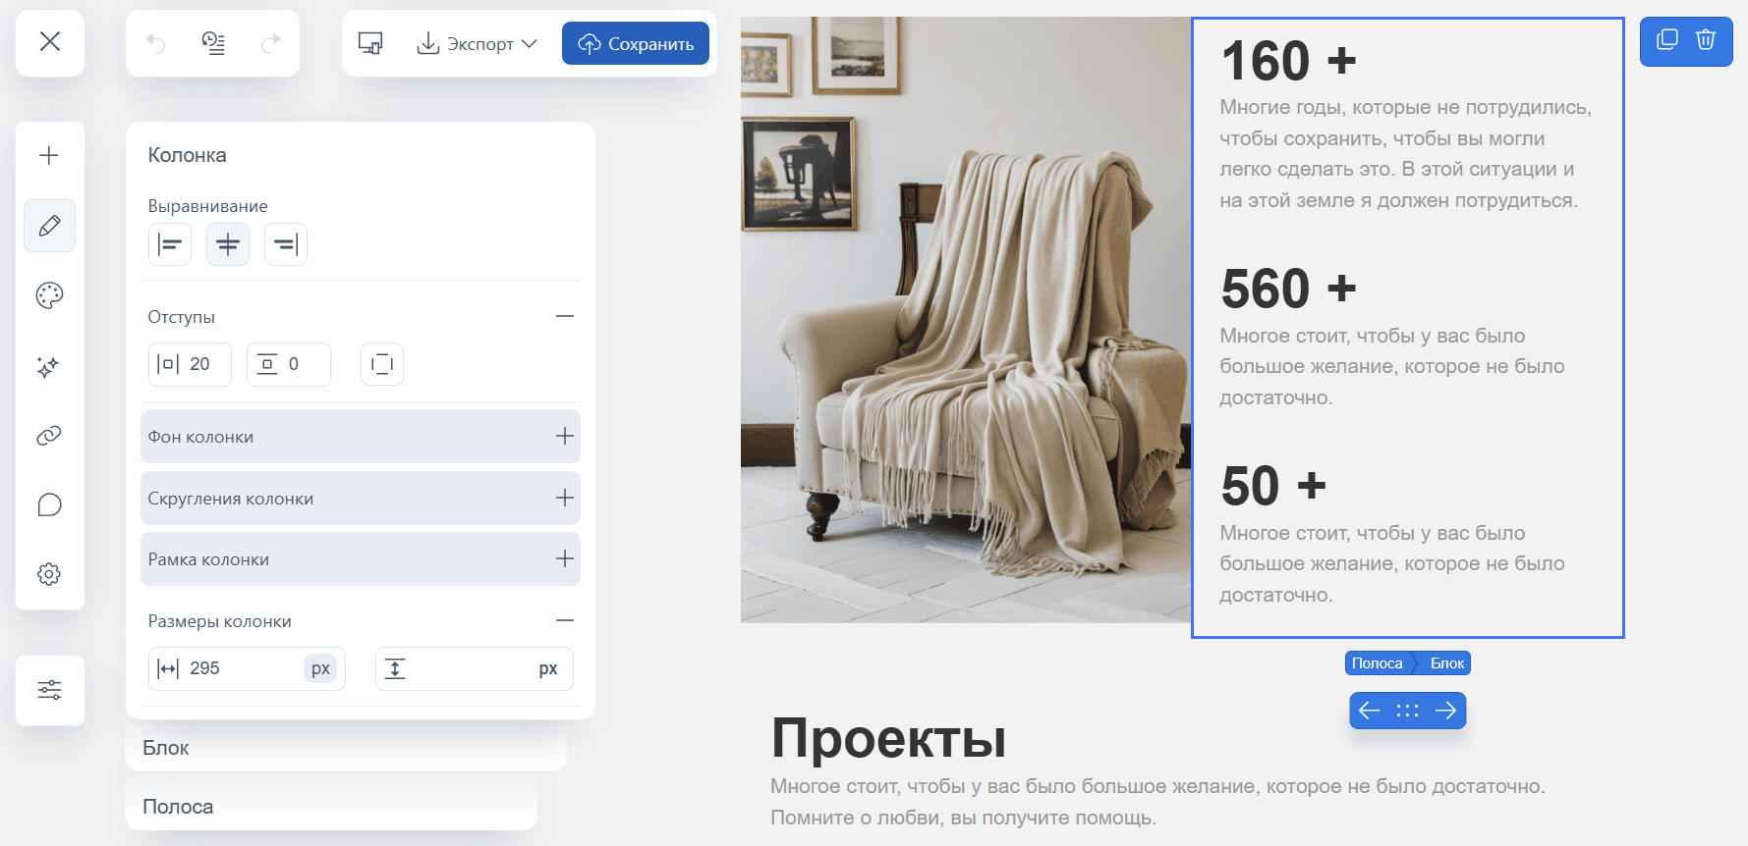This screenshot has height=846, width=1748.
Task: Expand the Скругления колонки section
Action: tap(361, 499)
